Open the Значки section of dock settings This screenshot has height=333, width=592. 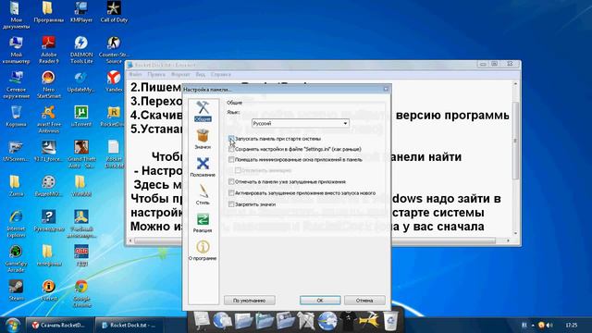(203, 139)
